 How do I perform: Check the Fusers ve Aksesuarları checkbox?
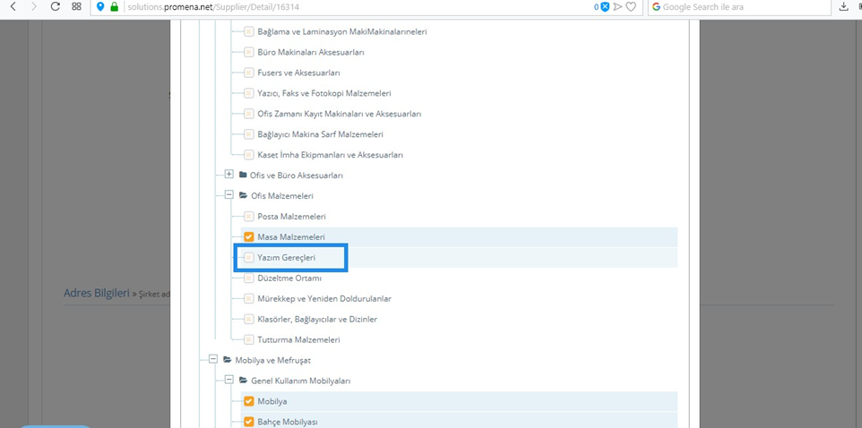pos(249,73)
